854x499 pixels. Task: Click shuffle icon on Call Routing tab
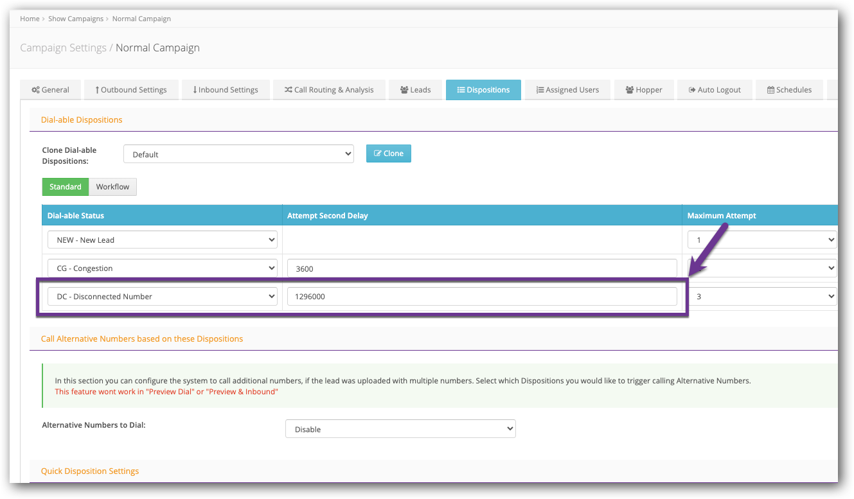pyautogui.click(x=289, y=90)
